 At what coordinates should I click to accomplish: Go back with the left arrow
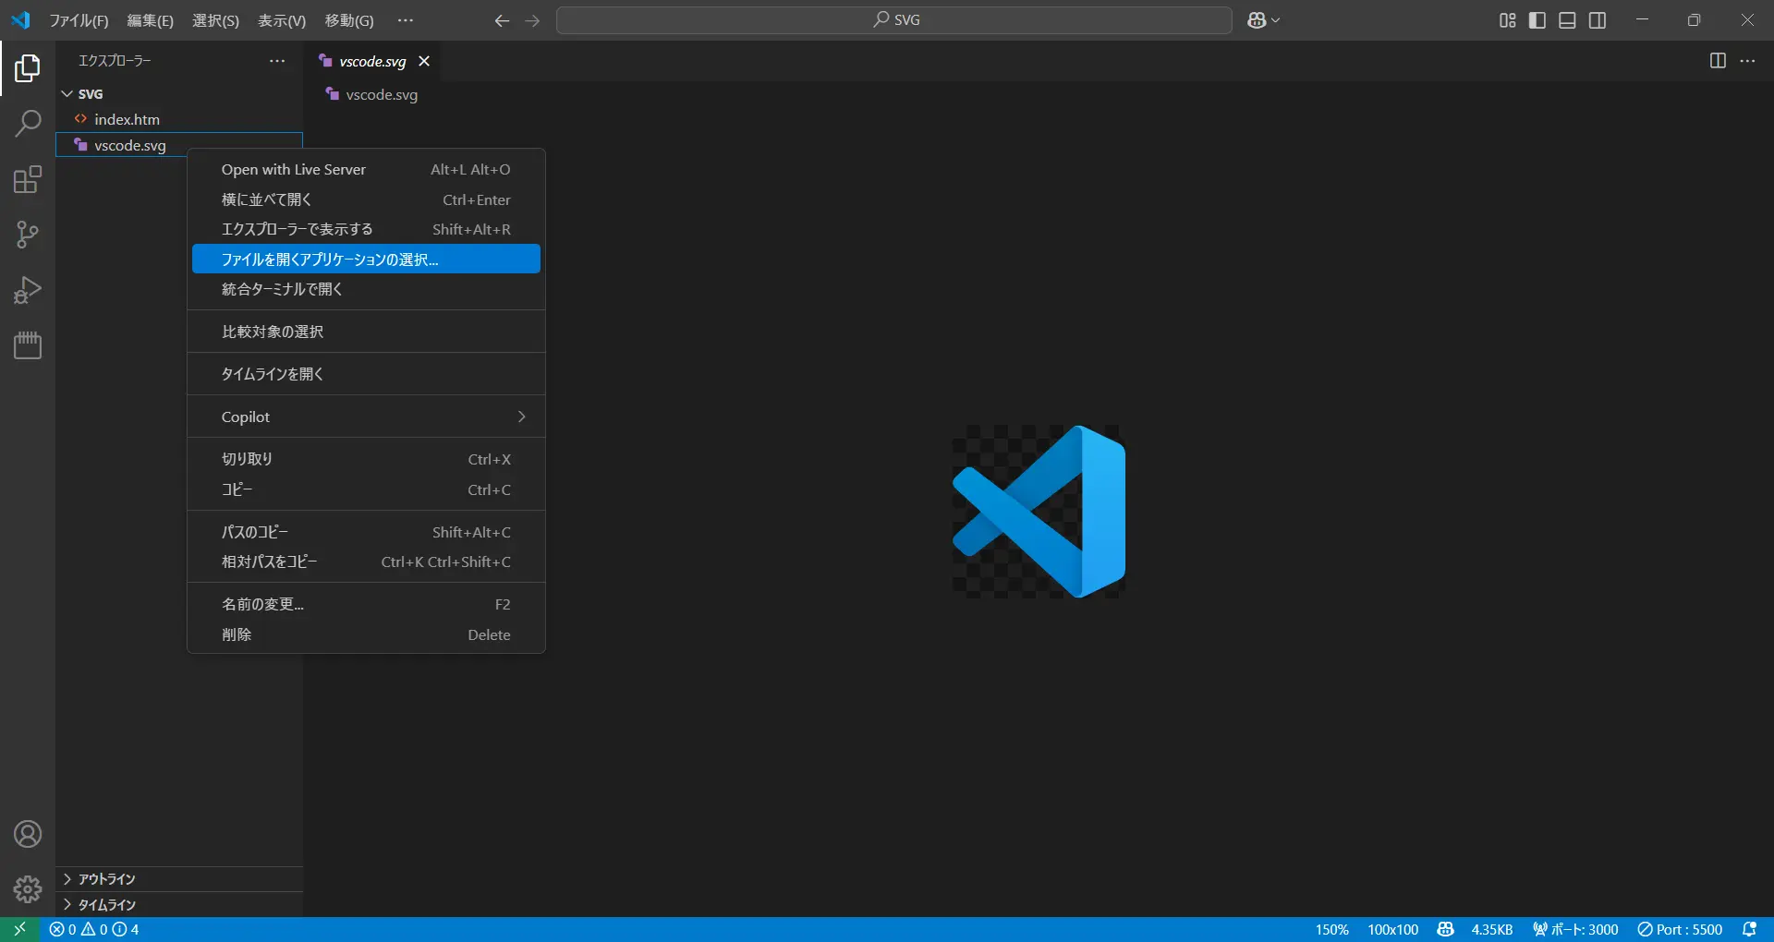(x=502, y=20)
